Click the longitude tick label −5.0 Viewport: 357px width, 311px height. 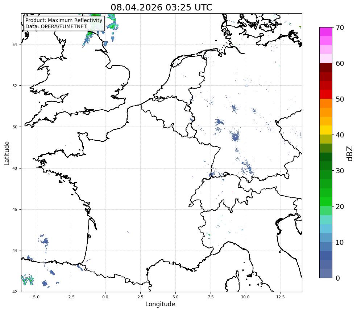[35, 297]
